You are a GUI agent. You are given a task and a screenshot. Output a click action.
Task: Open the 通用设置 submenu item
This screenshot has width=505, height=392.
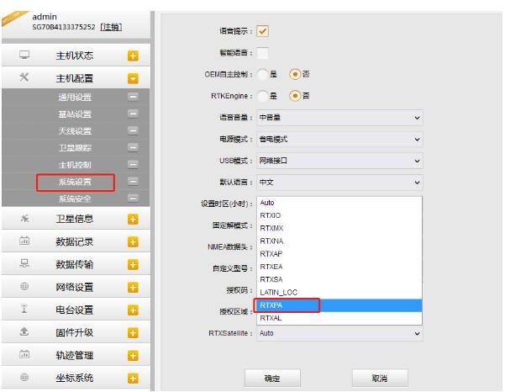[75, 97]
